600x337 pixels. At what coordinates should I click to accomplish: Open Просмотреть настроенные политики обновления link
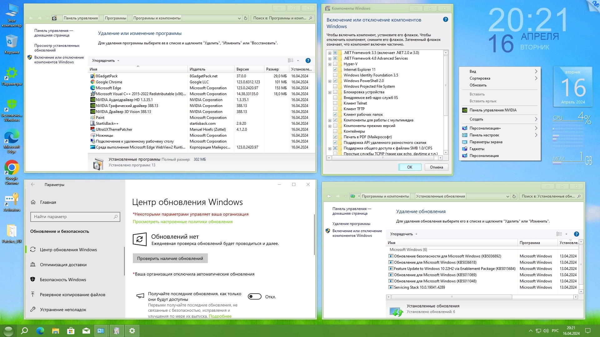[182, 222]
